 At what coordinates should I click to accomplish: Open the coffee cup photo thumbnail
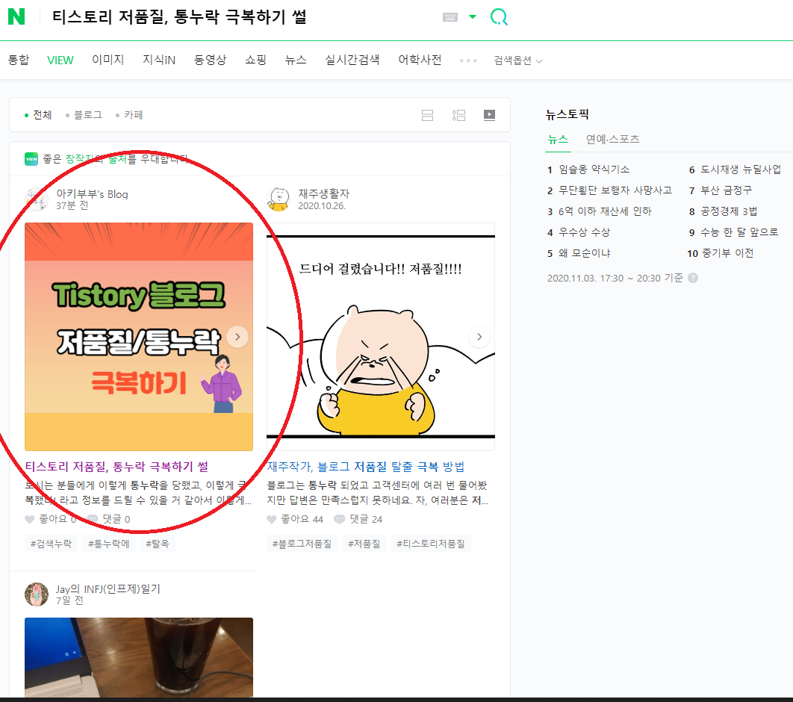(x=139, y=657)
